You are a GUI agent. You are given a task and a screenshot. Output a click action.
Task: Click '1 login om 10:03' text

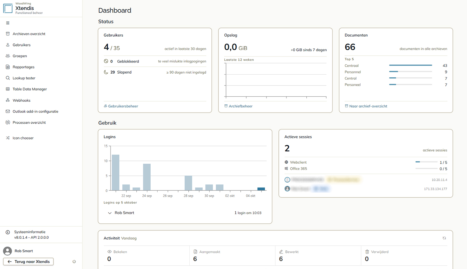[x=248, y=213]
